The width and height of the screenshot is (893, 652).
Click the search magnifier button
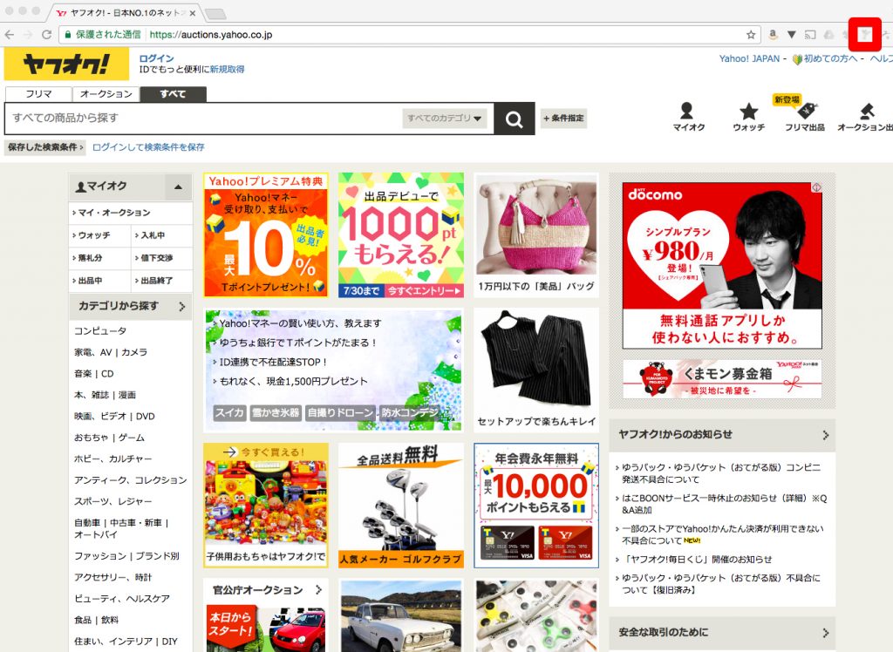514,119
